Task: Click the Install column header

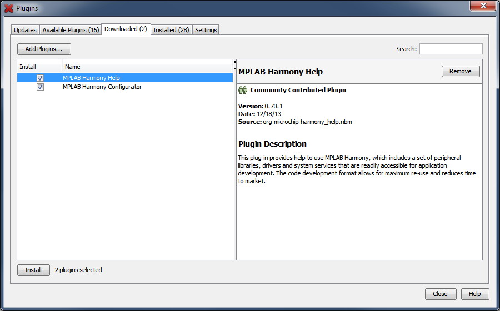Action: [x=39, y=67]
